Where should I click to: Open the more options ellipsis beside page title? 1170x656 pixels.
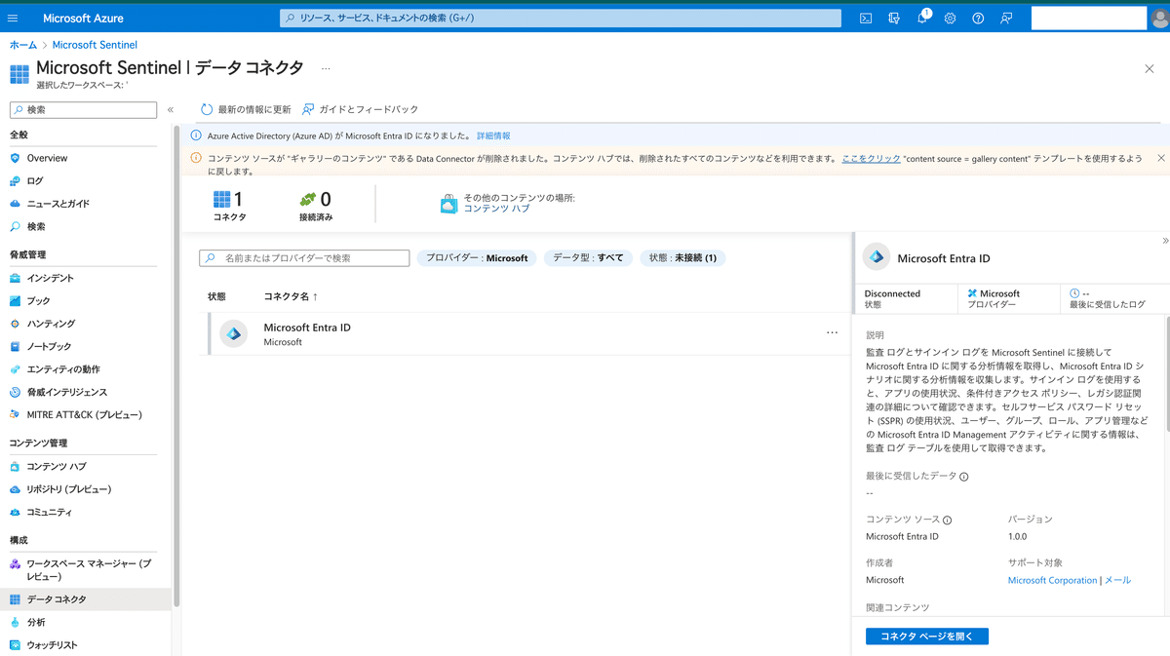[326, 68]
